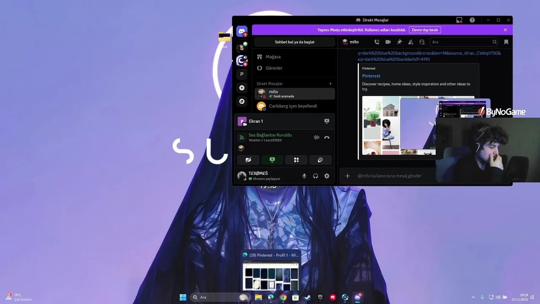Mute the microphone in user panel
This screenshot has width=540, height=304.
click(x=304, y=176)
